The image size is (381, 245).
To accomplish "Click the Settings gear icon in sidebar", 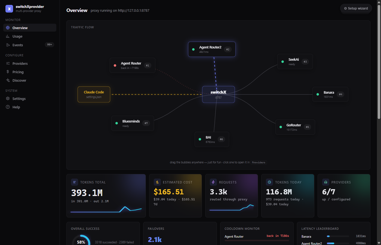I will 8,99.
